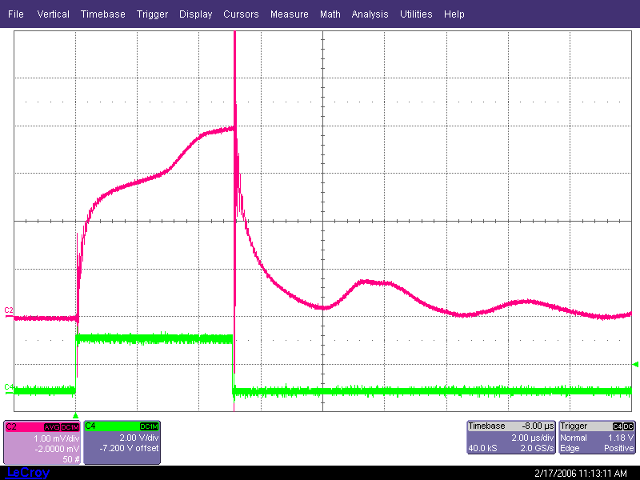Click the 1.00 mV/div value
The height and width of the screenshot is (480, 640).
point(56,438)
